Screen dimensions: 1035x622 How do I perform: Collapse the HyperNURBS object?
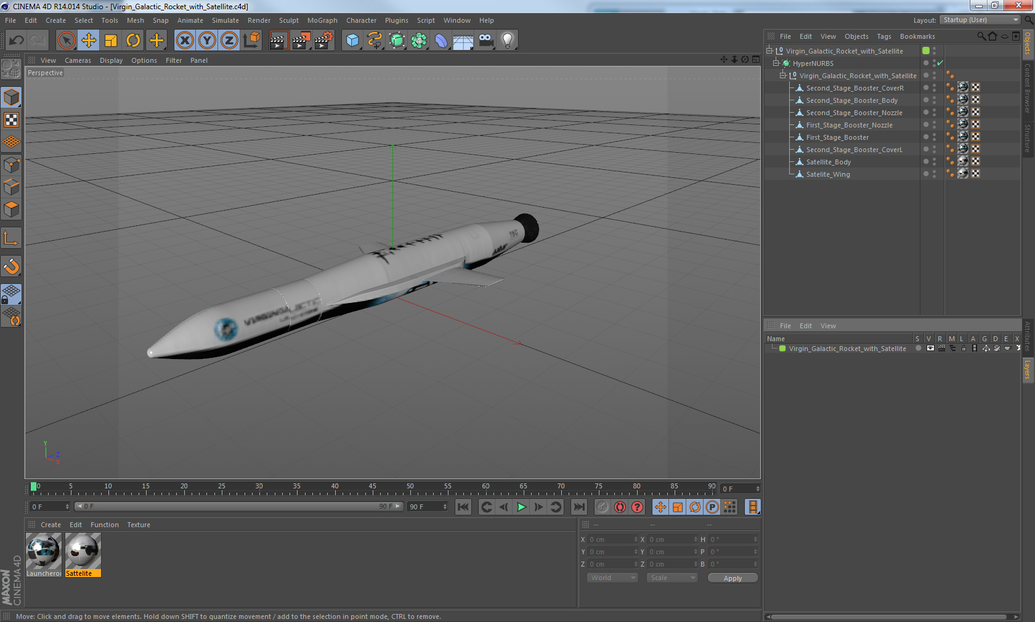tap(776, 63)
